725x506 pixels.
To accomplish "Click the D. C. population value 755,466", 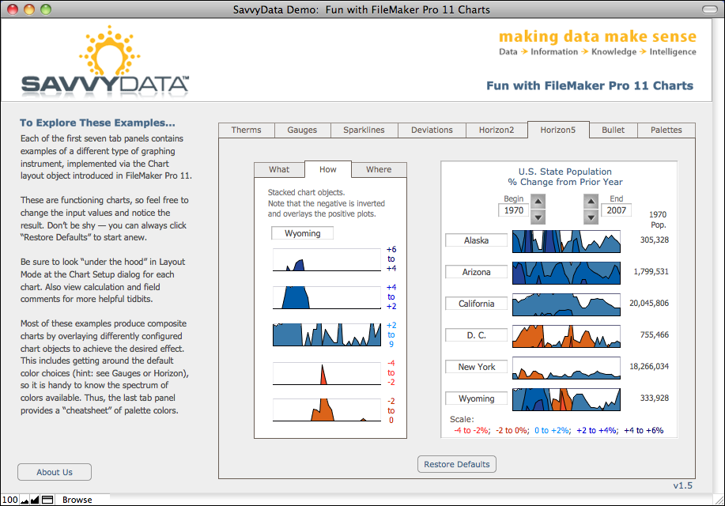I will click(x=655, y=335).
